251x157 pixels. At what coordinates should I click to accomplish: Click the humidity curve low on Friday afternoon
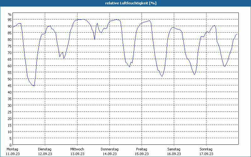click(x=162, y=76)
